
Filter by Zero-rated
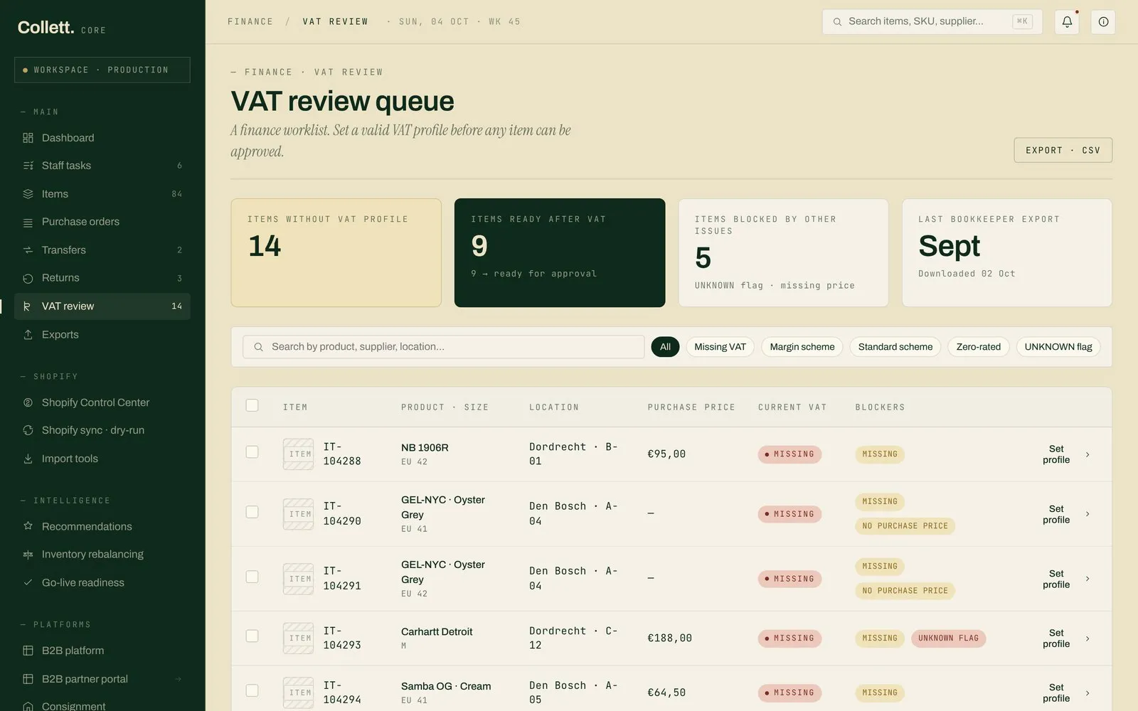tap(978, 347)
